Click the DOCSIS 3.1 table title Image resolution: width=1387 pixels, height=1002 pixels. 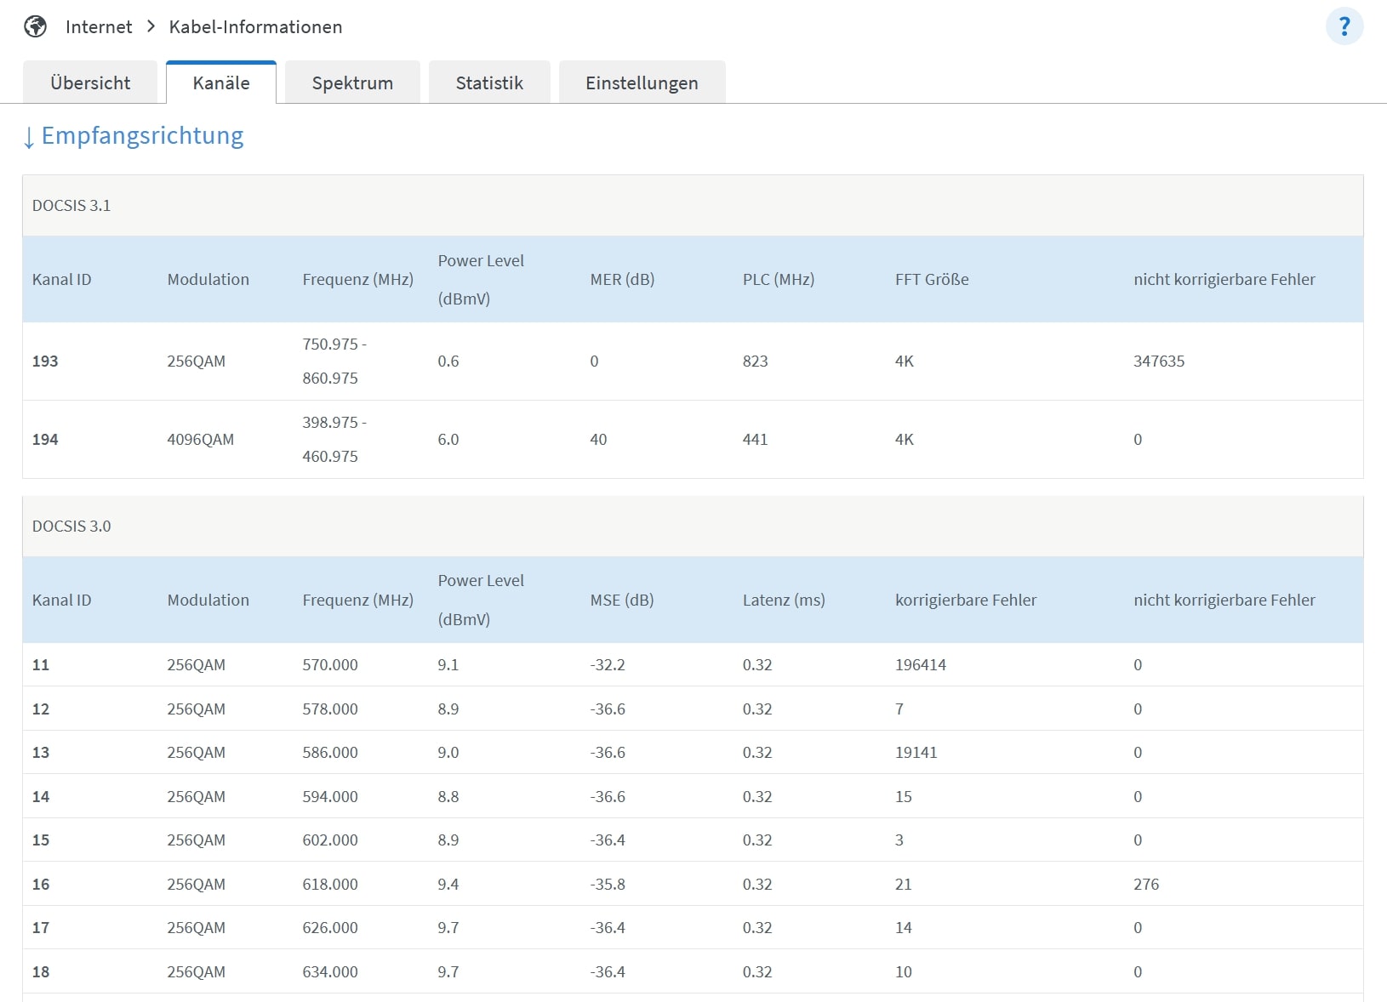point(71,206)
